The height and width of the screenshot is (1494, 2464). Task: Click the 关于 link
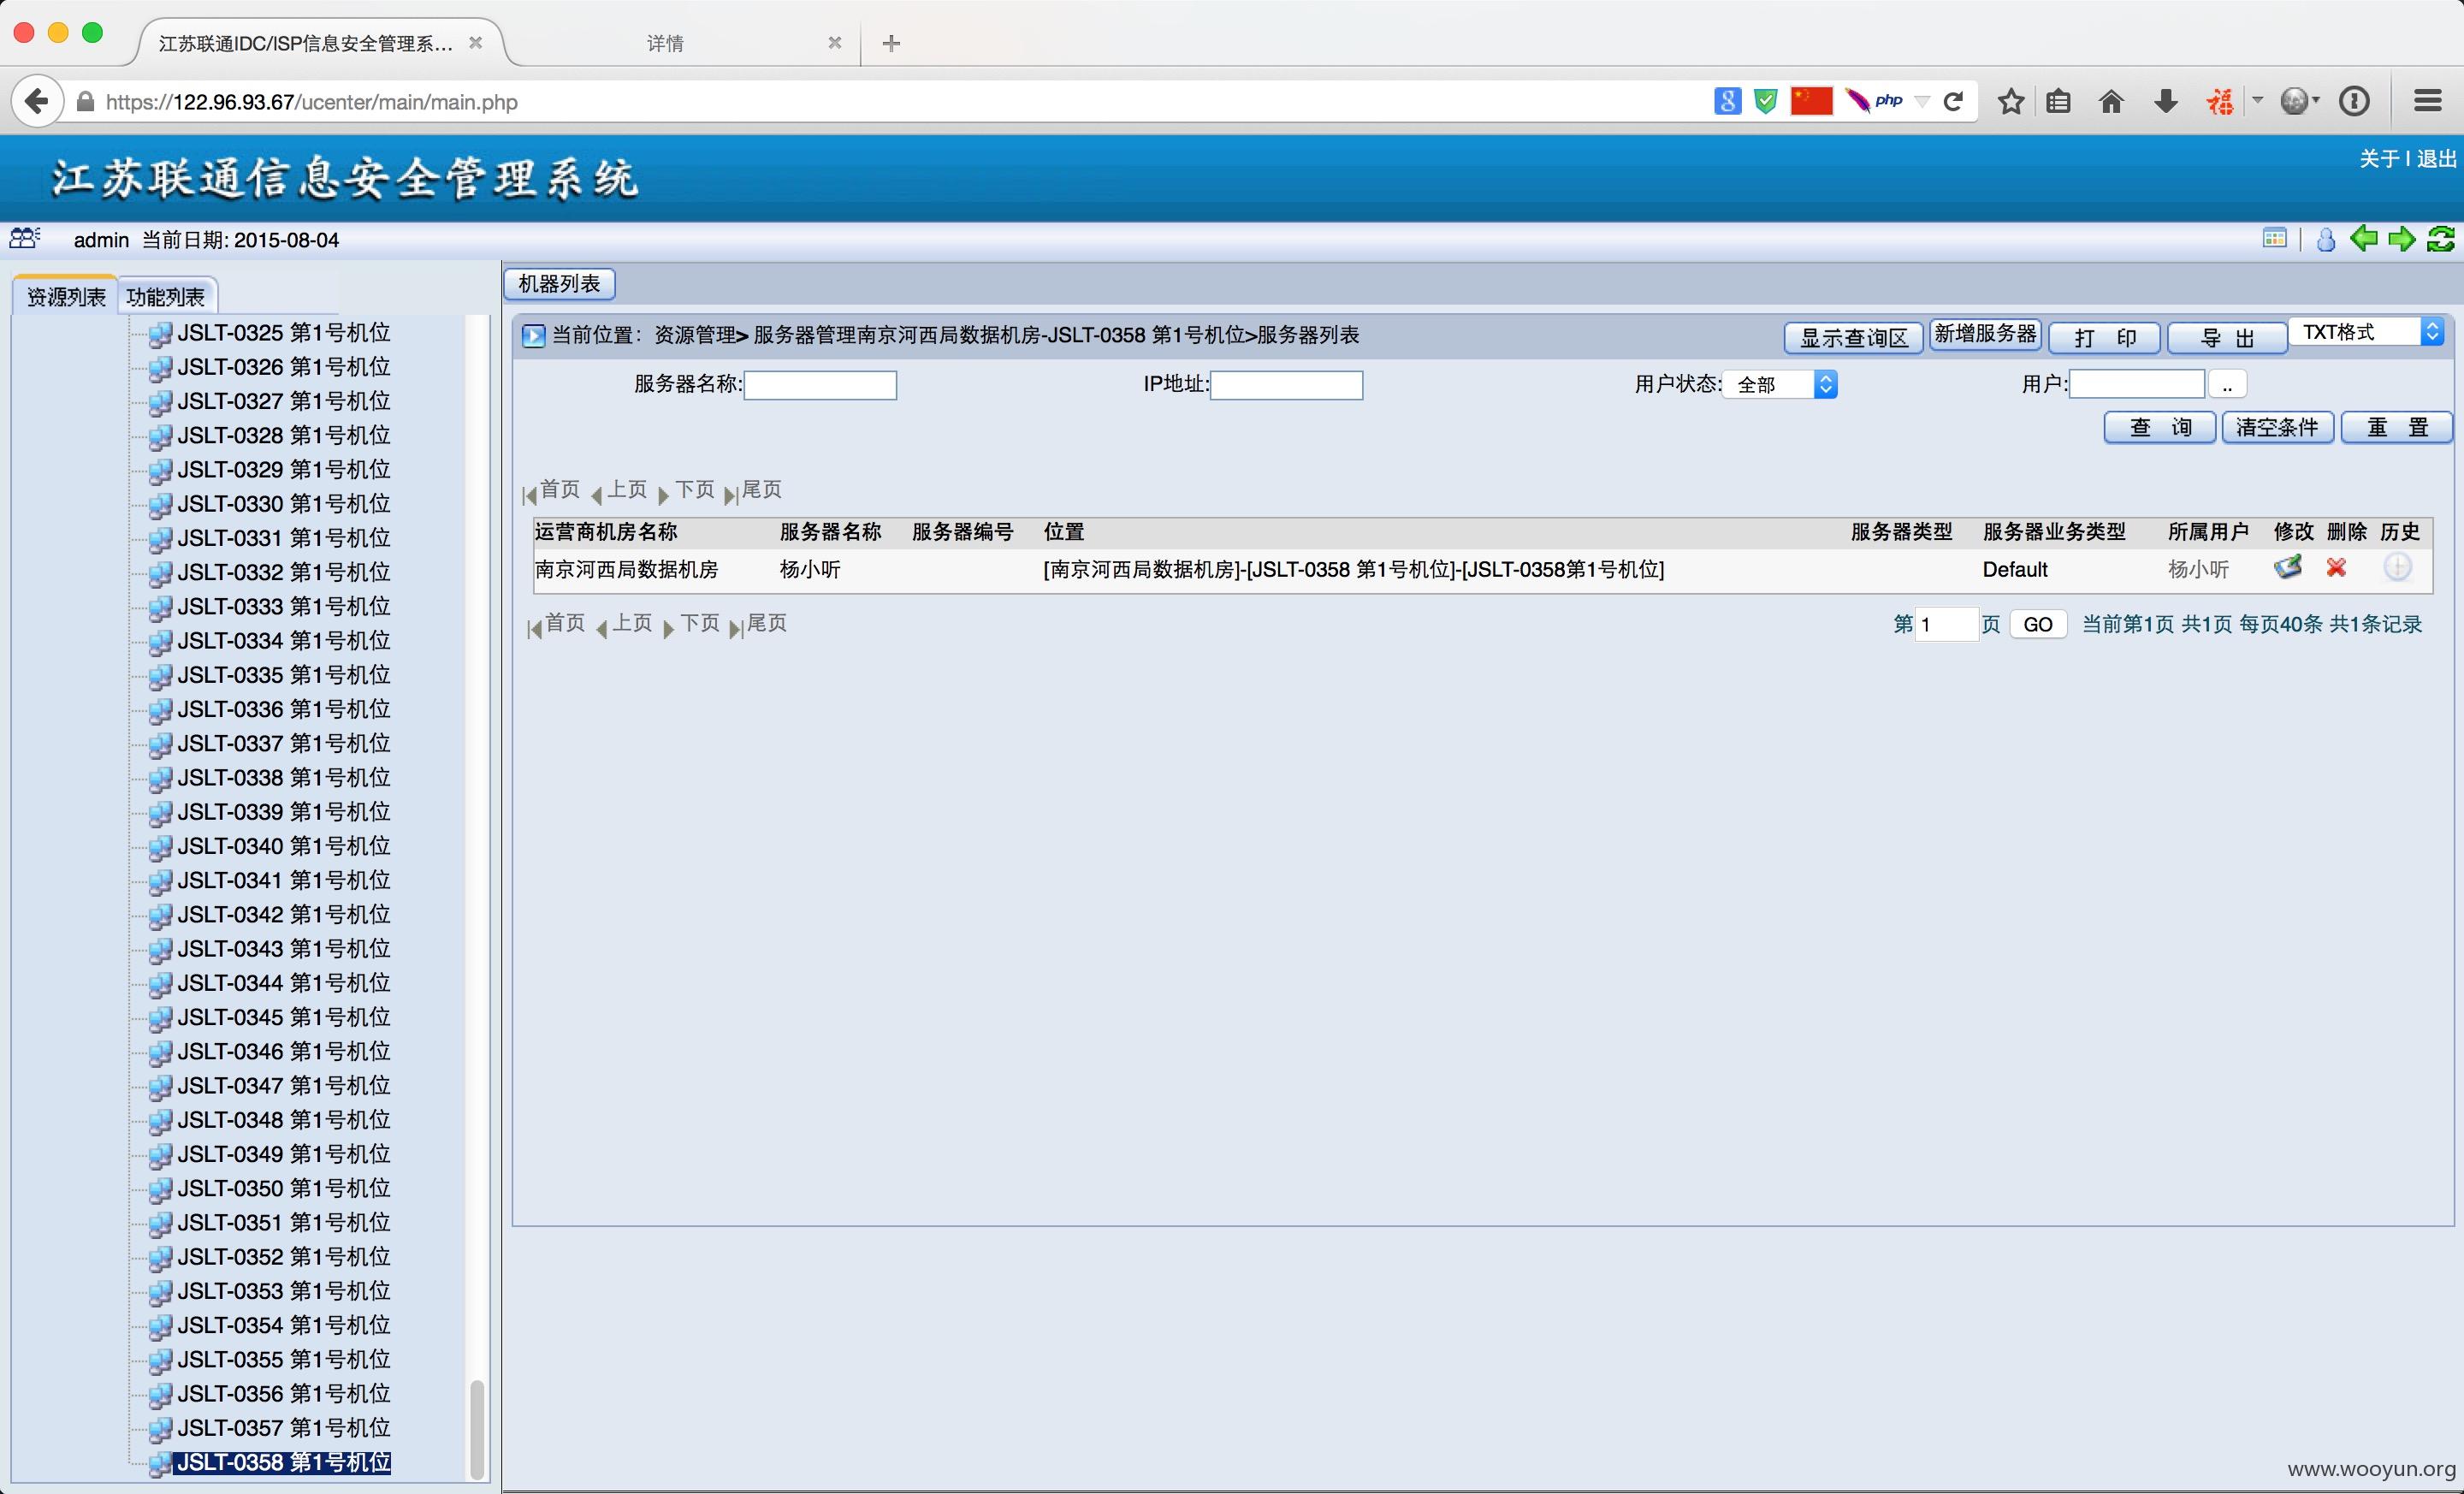pos(2379,158)
